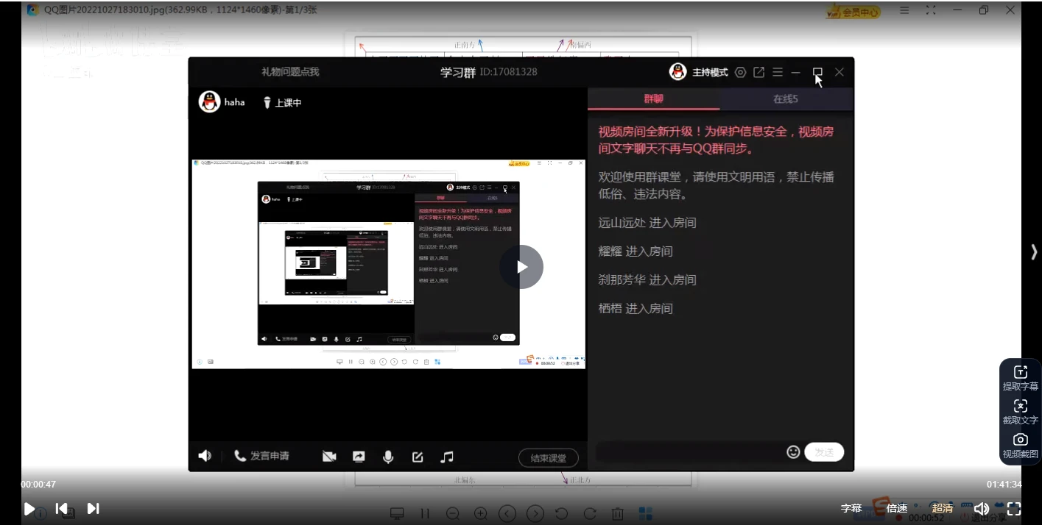Open the music icon in classroom toolbar
The height and width of the screenshot is (525, 1042).
[447, 456]
